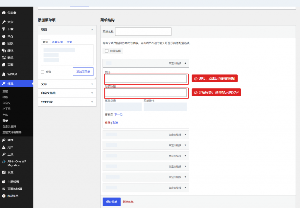Open the 菜单排序 dropdown

point(165,106)
